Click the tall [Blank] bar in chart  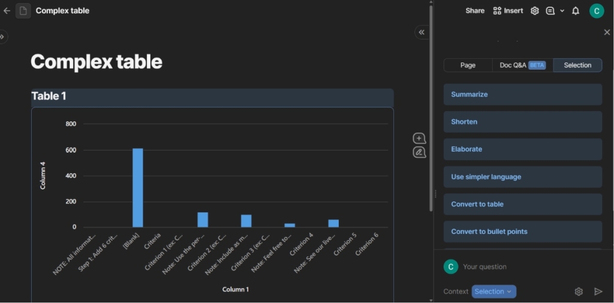(137, 188)
